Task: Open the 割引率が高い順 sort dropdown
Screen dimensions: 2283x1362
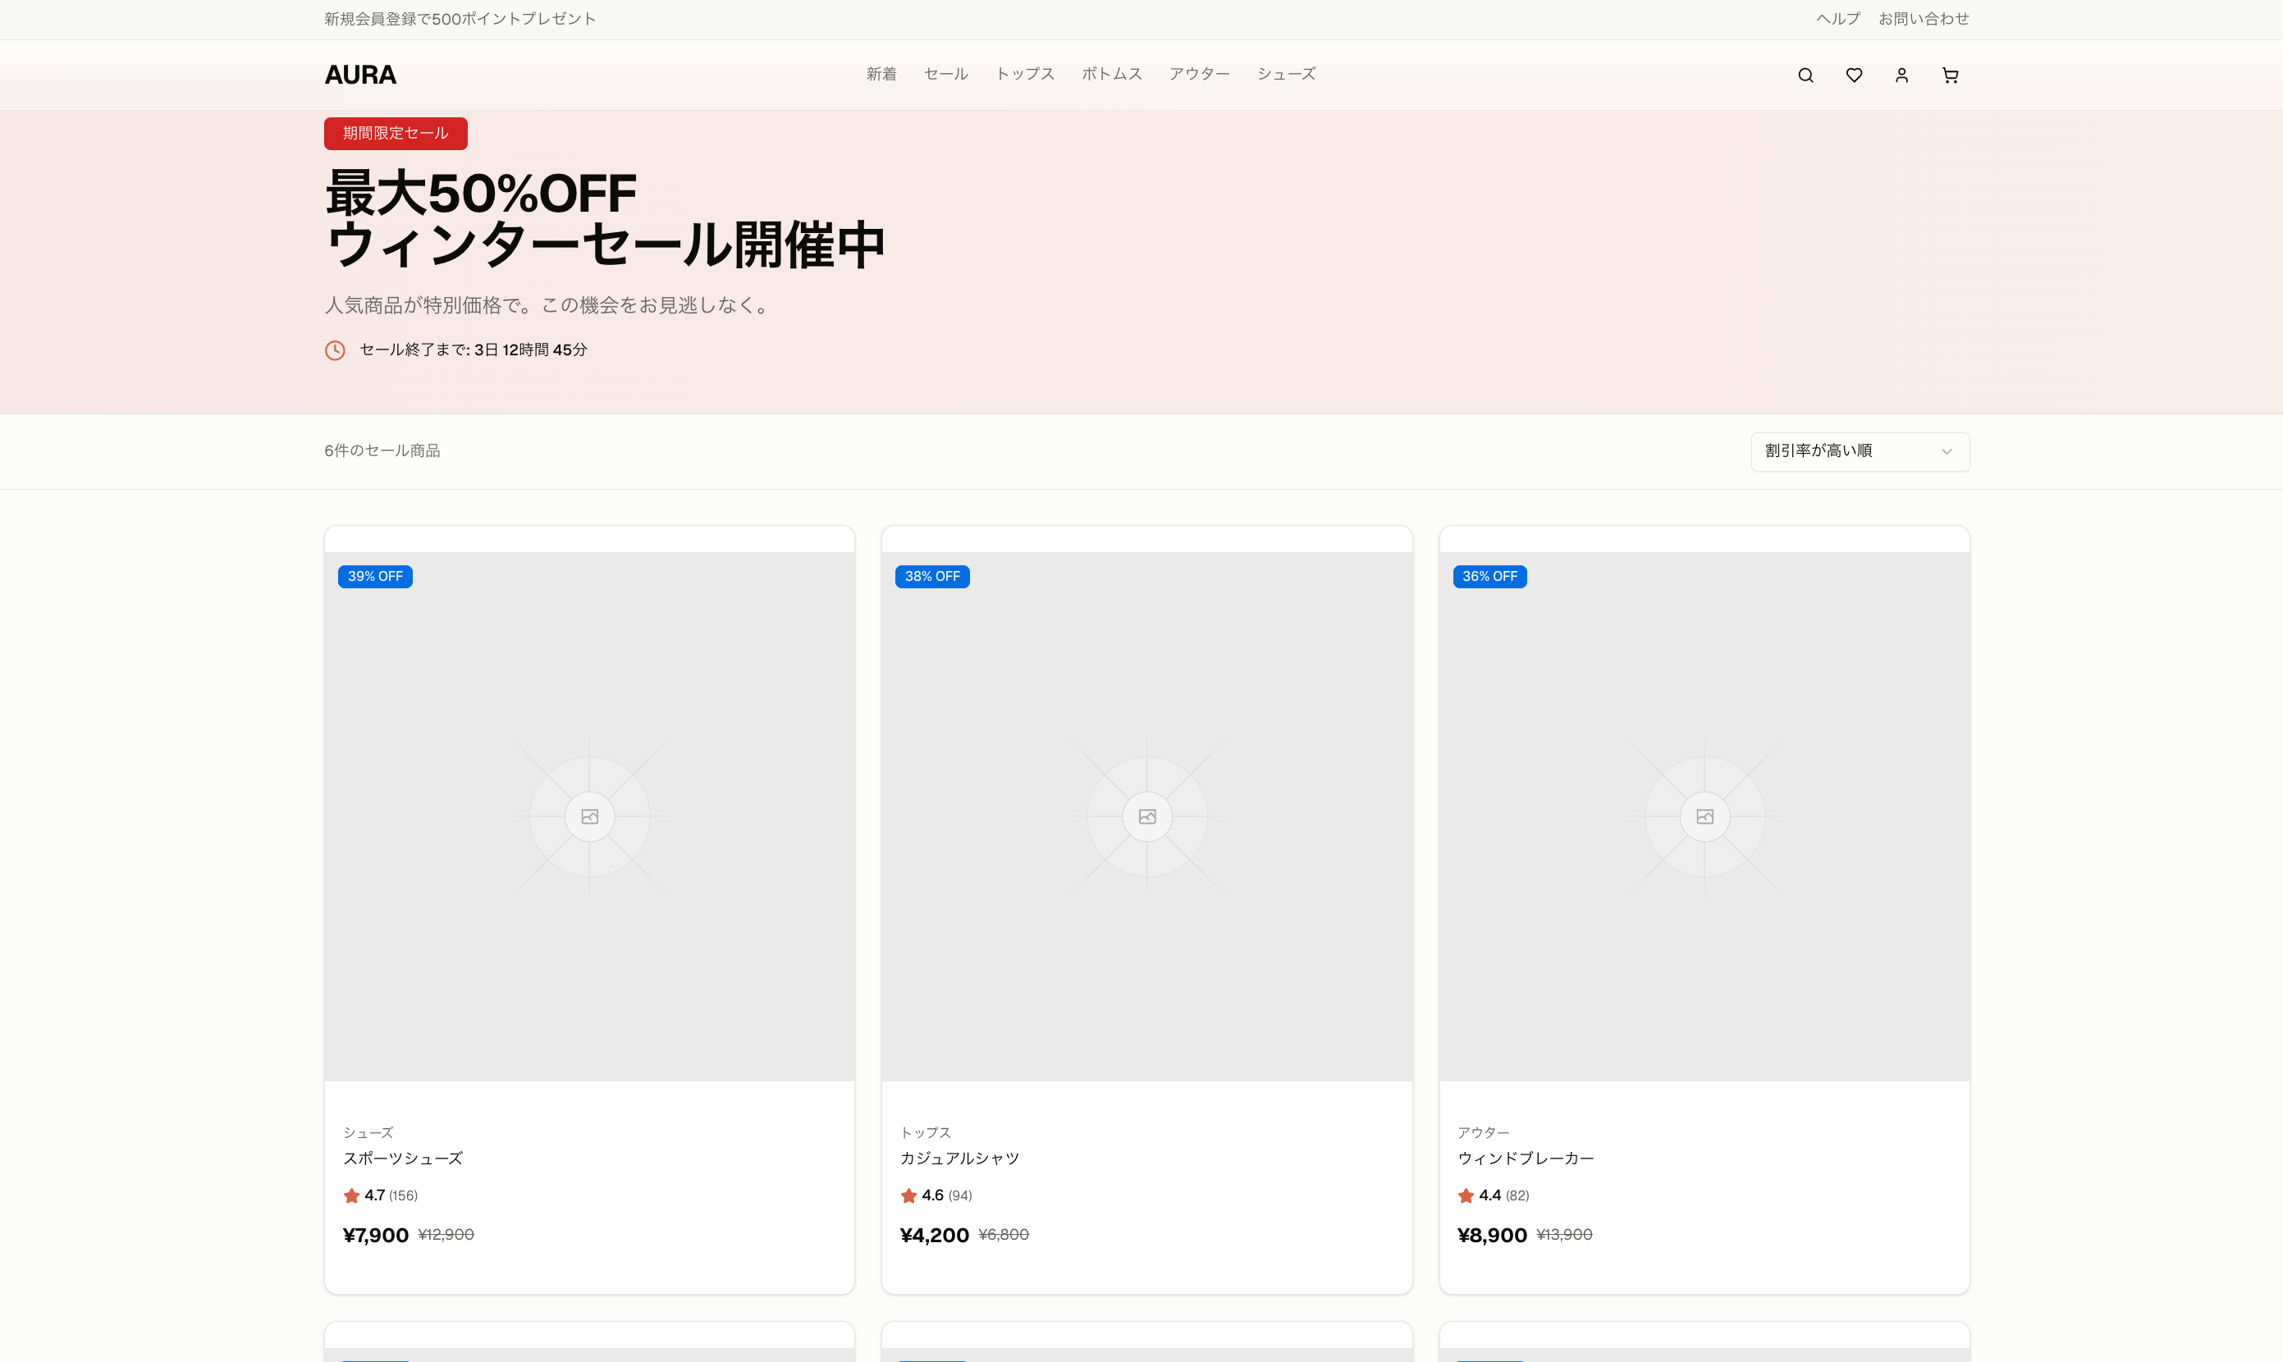Action: tap(1860, 451)
